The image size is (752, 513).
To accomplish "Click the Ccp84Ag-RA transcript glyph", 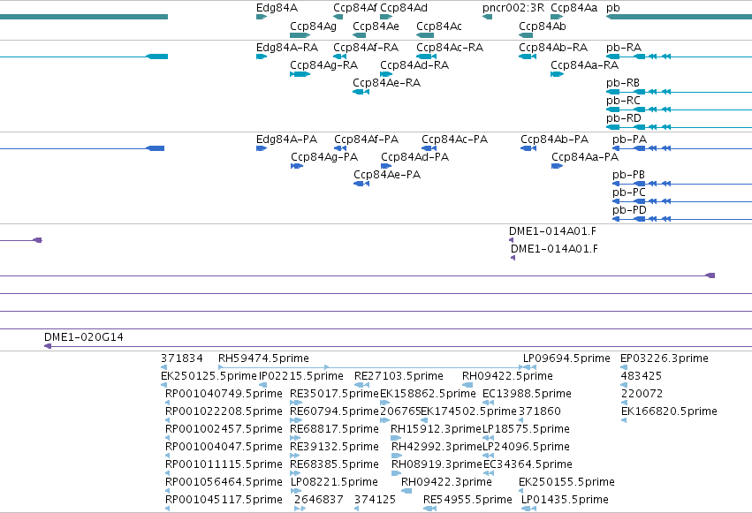I will point(300,74).
